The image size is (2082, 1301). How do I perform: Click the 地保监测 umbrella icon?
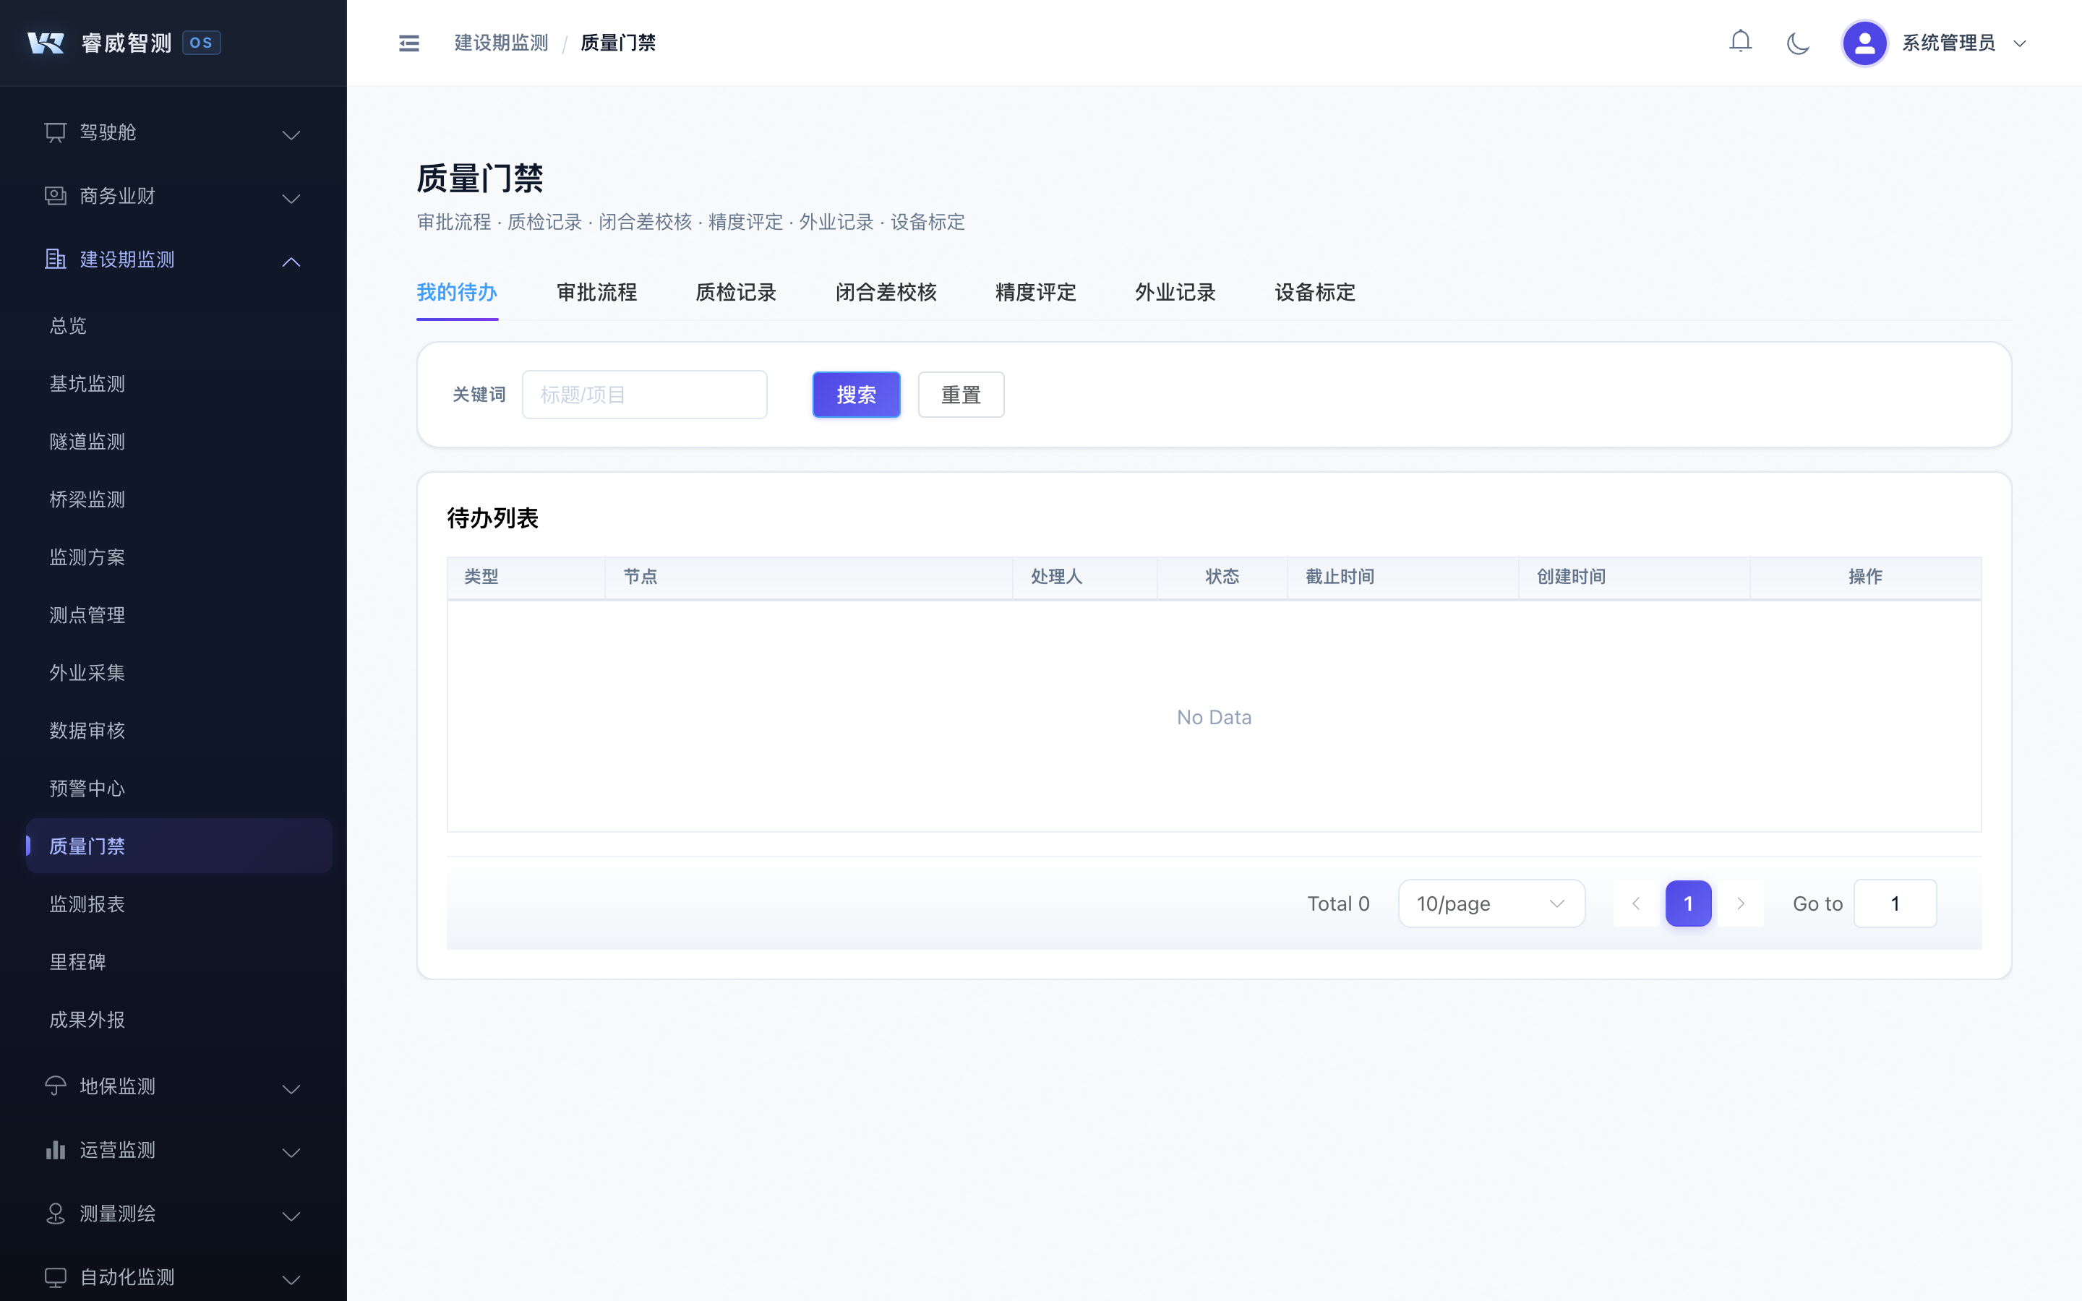tap(55, 1086)
